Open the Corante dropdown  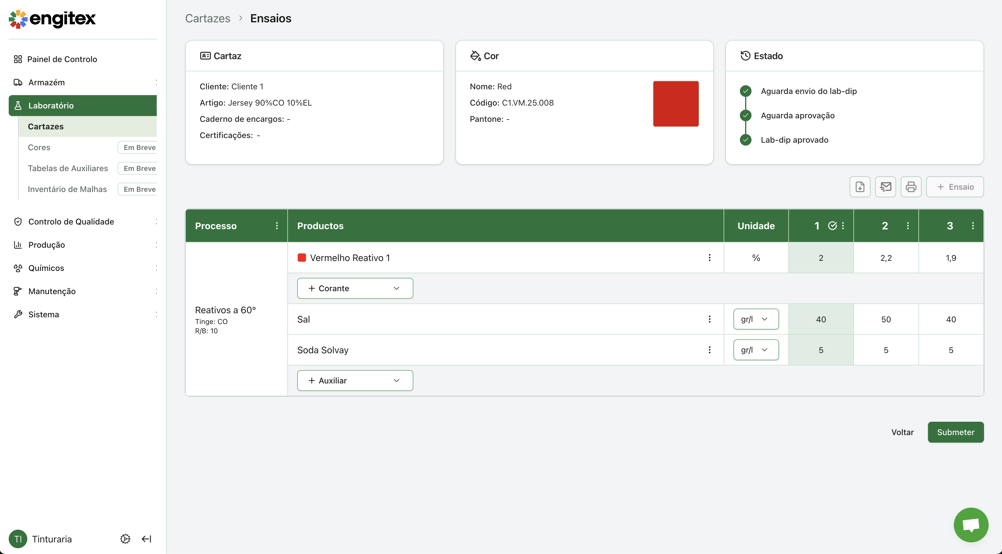355,289
